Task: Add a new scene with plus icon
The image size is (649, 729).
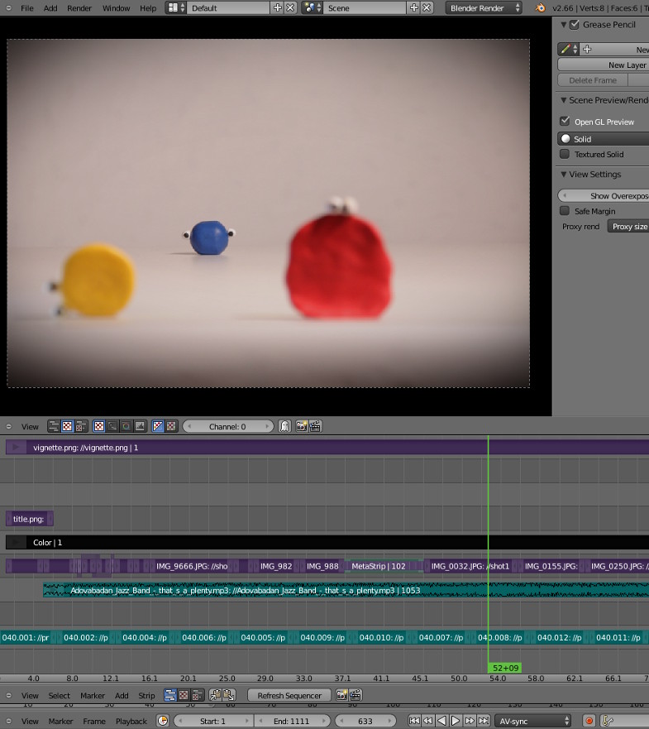Action: [x=414, y=8]
